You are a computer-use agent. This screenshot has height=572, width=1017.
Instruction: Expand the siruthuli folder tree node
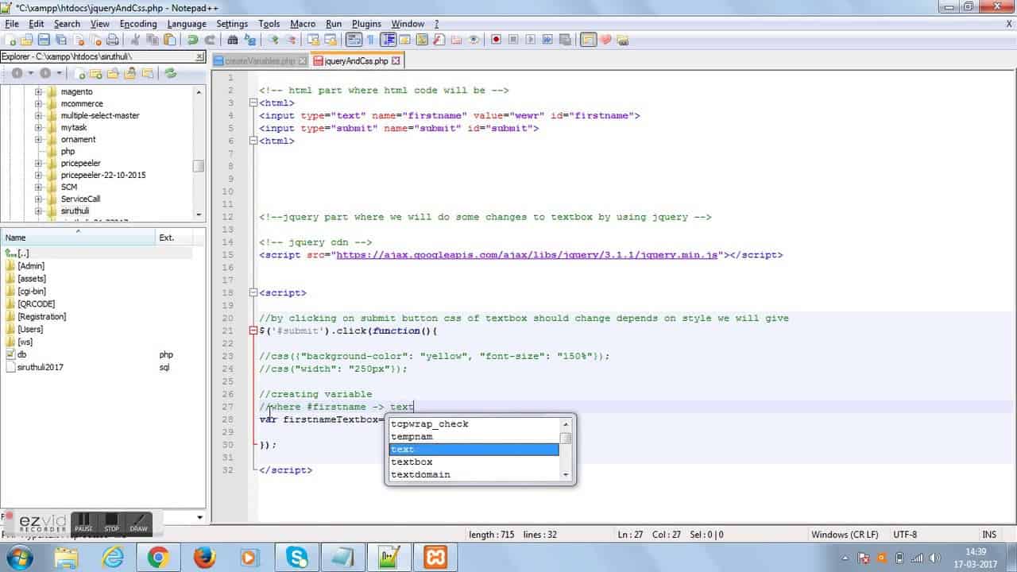point(38,211)
